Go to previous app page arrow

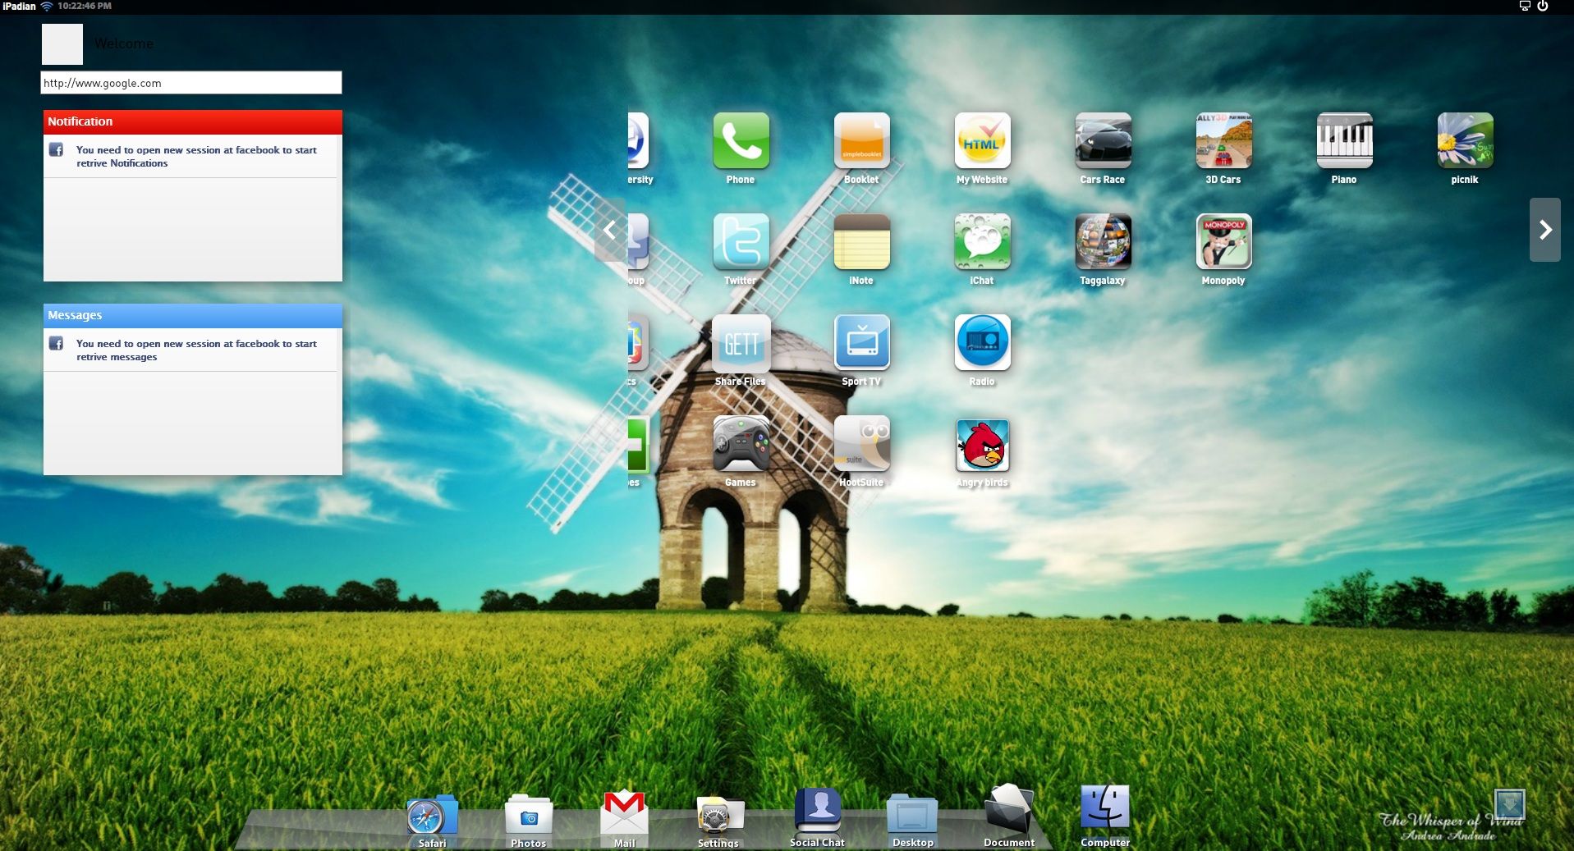tap(610, 230)
